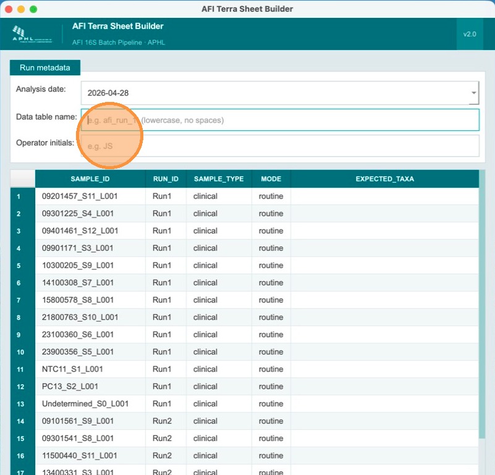Click Run2 cell in 09101561_S9_L001 row
This screenshot has width=495, height=475.
pos(166,421)
